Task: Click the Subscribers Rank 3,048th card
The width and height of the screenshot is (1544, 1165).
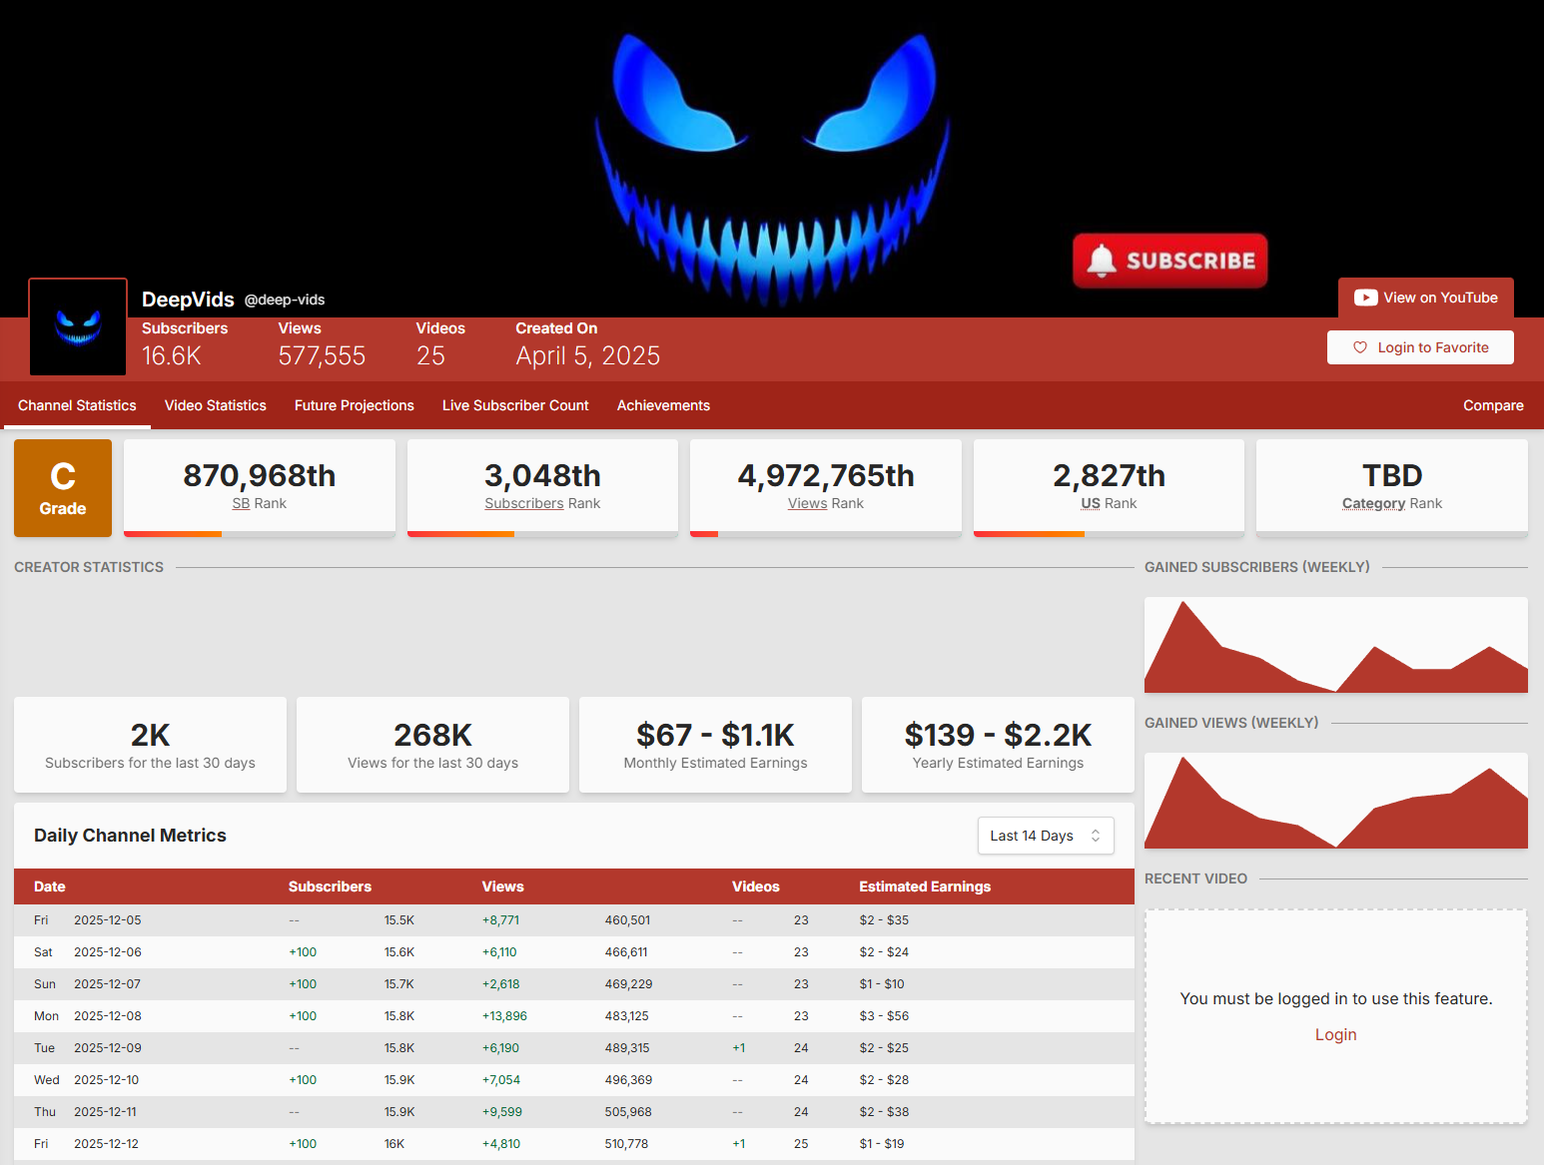Action: pyautogui.click(x=542, y=486)
